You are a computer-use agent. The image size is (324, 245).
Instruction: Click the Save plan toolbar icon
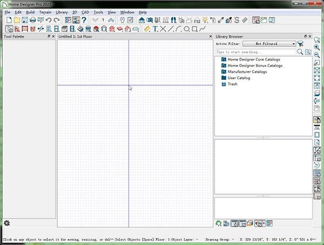point(25,20)
